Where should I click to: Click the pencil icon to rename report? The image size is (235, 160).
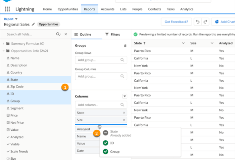tap(33, 25)
